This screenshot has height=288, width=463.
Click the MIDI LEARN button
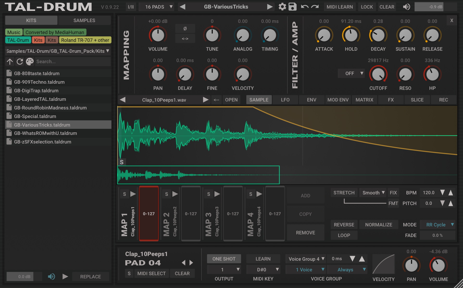(340, 7)
